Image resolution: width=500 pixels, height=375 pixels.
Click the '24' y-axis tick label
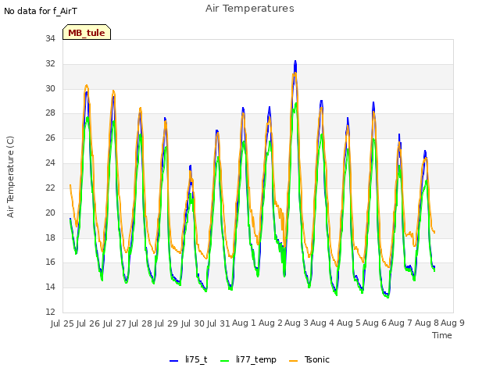point(50,163)
